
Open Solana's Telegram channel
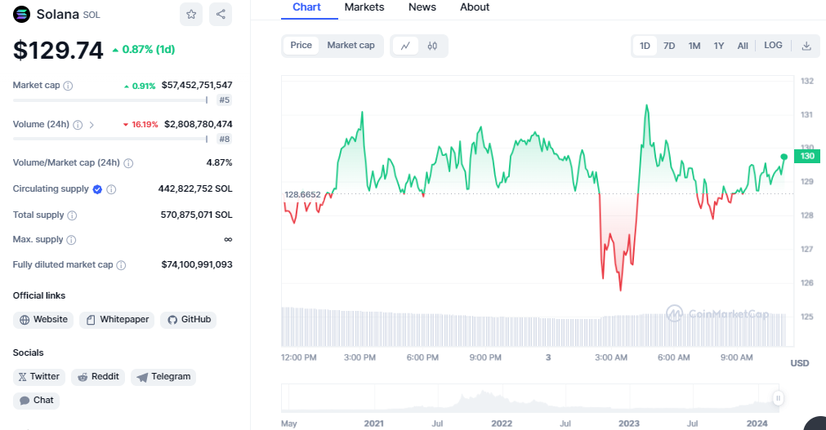[x=163, y=377]
